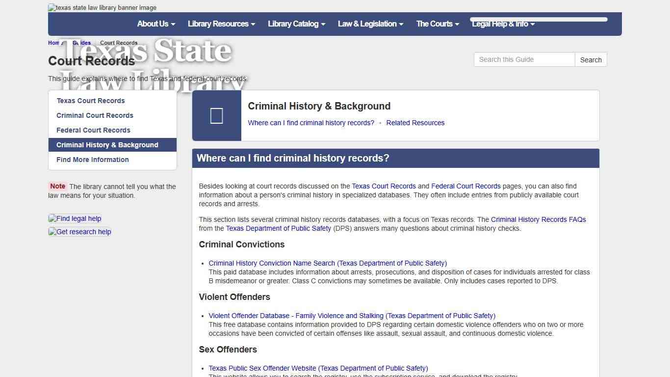Open the Criminal History Records FAQs link
This screenshot has height=377, width=670.
pos(538,219)
